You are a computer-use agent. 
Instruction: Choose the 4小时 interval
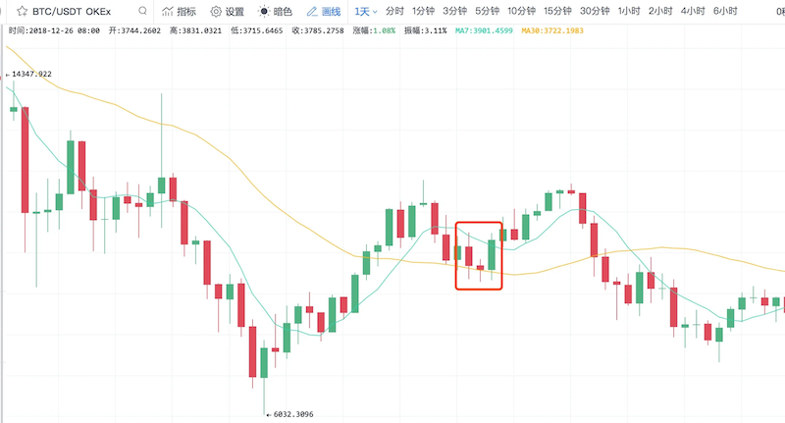click(x=693, y=11)
